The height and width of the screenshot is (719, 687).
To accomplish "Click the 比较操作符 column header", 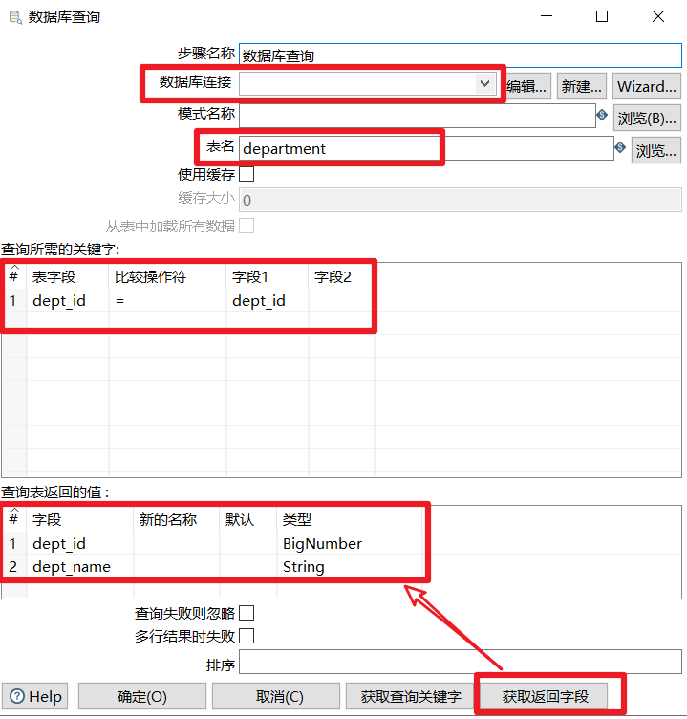I will tap(168, 277).
